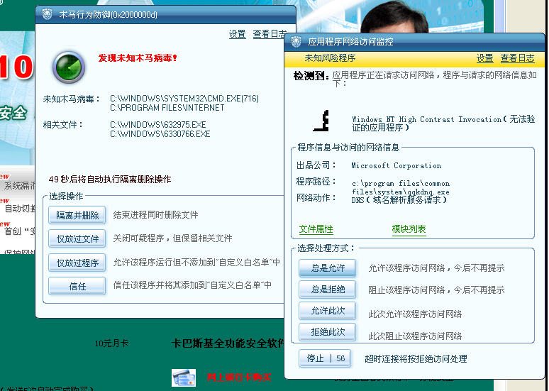Click the shield icon in network monitor title bar
The width and height of the screenshot is (549, 391).
296,42
